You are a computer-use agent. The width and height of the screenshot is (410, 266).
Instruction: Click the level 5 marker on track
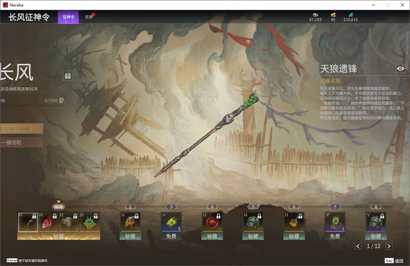[x=253, y=207]
